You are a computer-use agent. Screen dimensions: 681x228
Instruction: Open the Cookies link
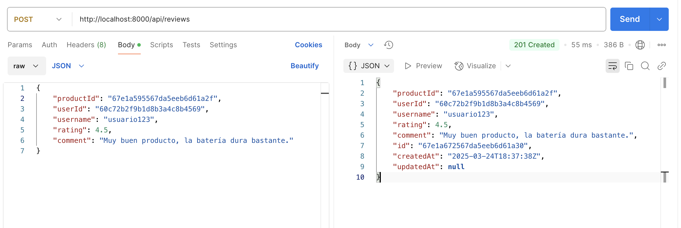pyautogui.click(x=308, y=45)
